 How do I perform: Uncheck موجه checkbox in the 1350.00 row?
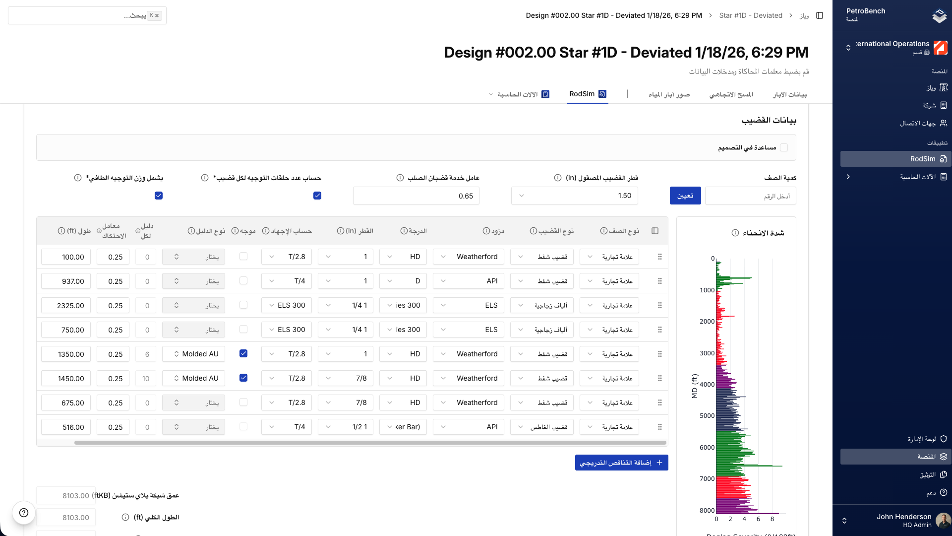pos(243,353)
